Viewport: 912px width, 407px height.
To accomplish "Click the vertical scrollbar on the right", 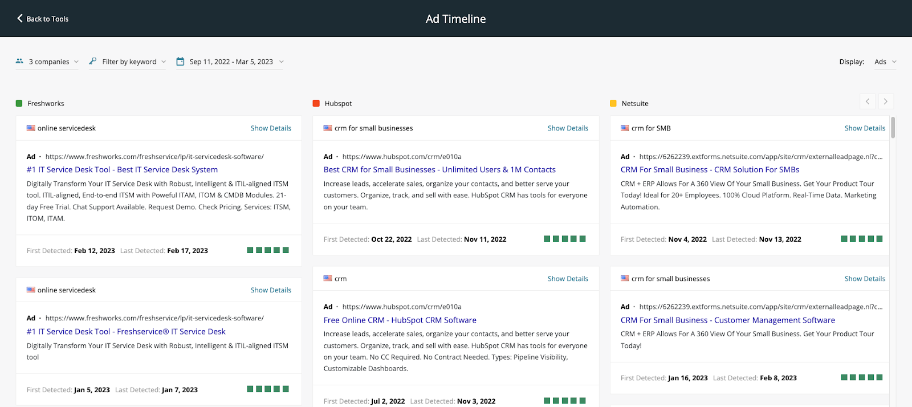I will 893,127.
